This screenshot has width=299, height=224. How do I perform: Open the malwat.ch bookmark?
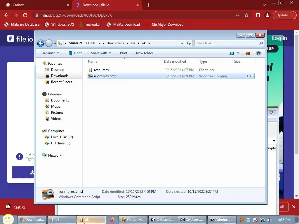pyautogui.click(x=90, y=24)
